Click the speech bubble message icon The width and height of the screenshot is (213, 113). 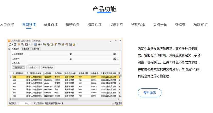pyautogui.click(x=67, y=44)
